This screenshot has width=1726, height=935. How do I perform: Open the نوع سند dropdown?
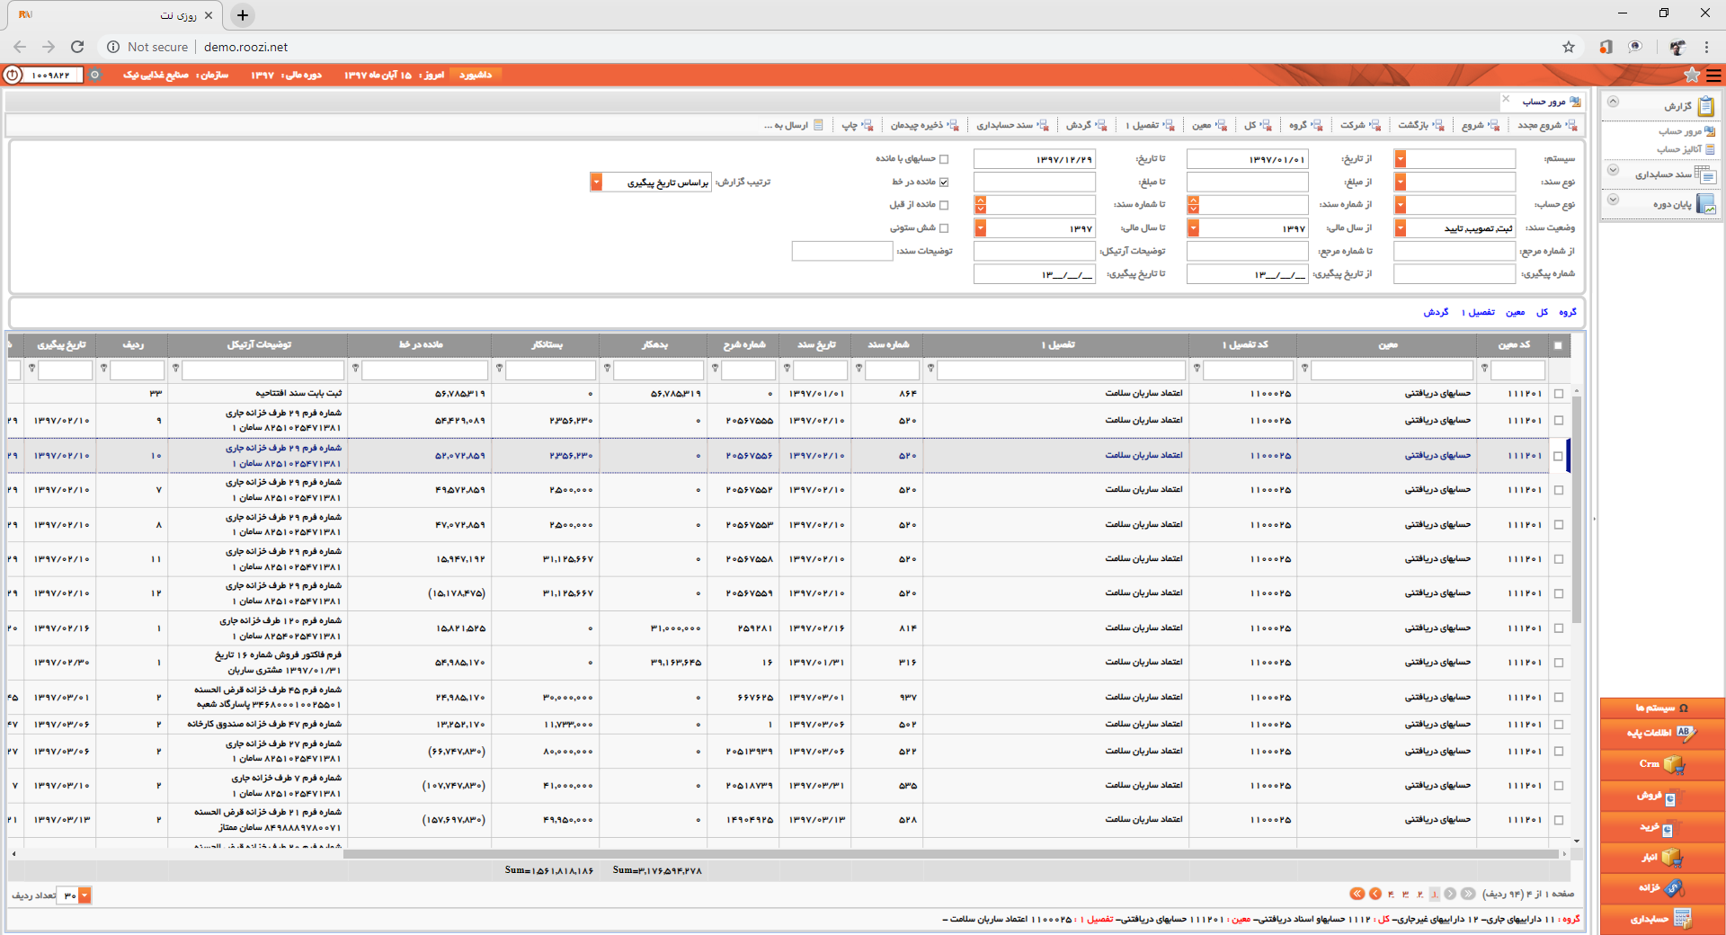(x=1400, y=182)
